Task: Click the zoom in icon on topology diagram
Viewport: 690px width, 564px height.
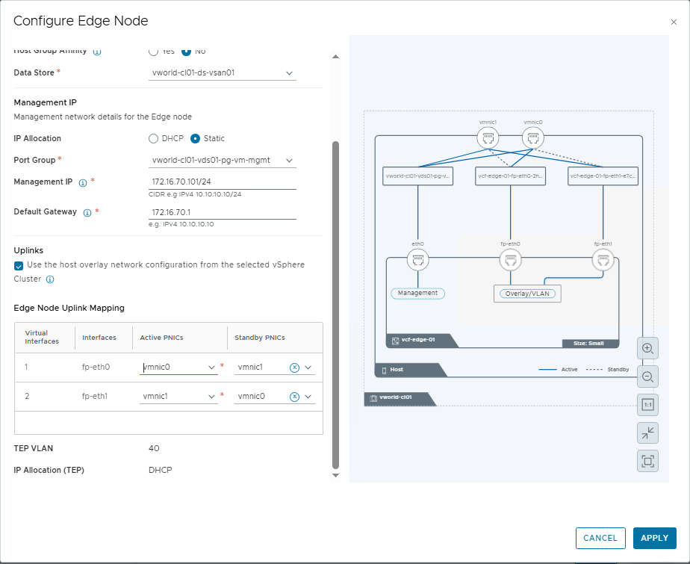Action: coord(647,348)
